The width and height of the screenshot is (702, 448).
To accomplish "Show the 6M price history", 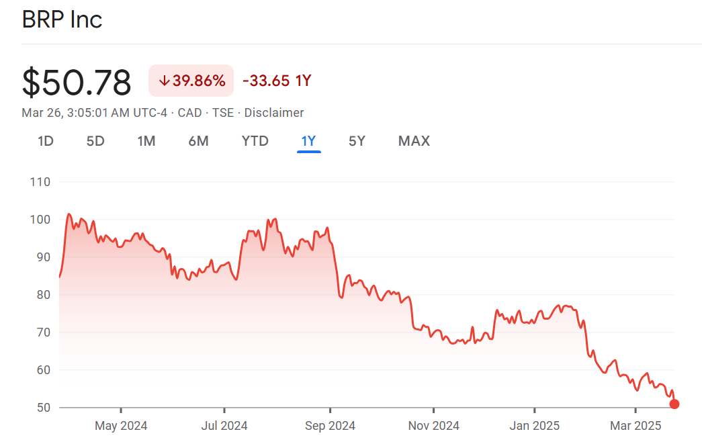I will tap(198, 141).
